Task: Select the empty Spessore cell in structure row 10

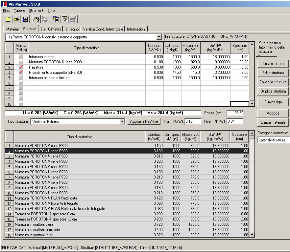Action: 239,104
